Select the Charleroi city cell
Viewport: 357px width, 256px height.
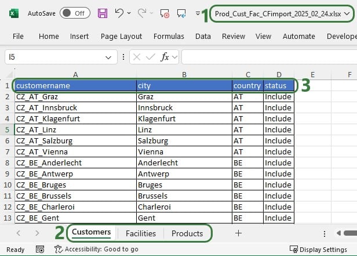coord(184,207)
